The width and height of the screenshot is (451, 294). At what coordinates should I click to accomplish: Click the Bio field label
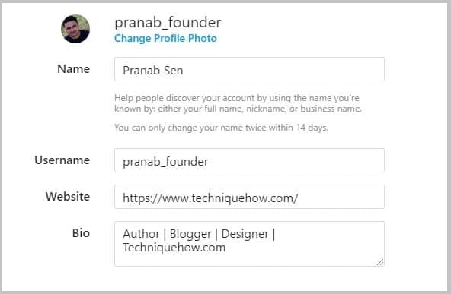tap(81, 233)
